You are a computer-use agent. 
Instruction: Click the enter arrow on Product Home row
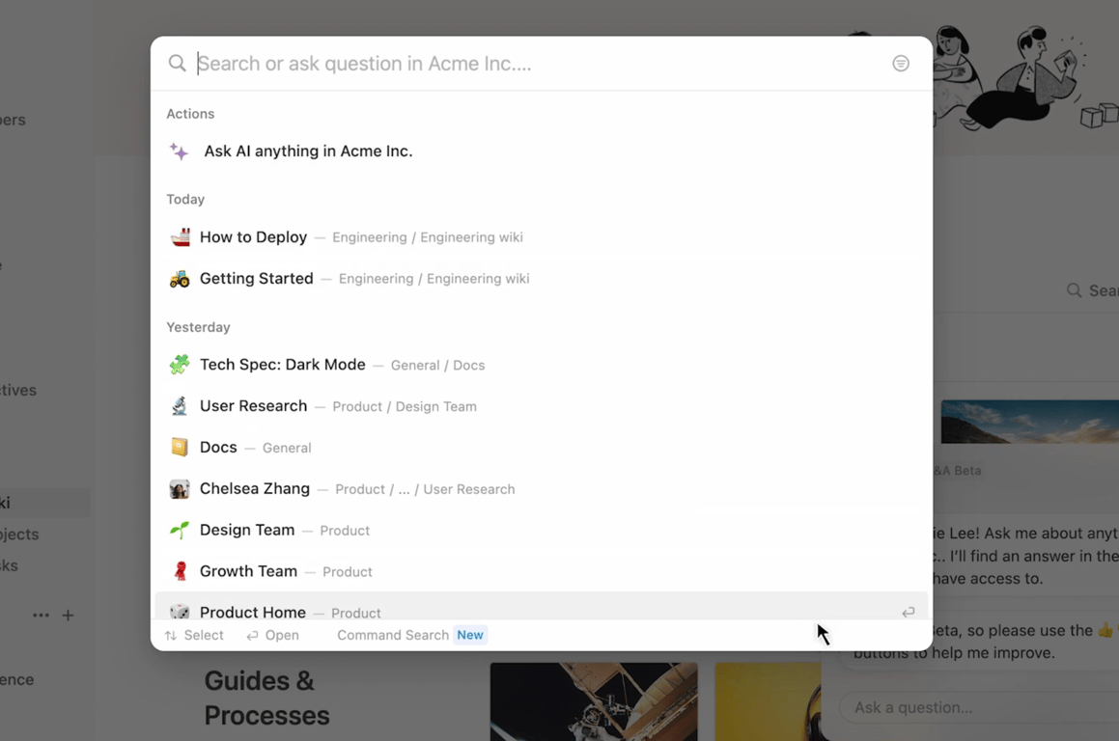[x=908, y=612]
